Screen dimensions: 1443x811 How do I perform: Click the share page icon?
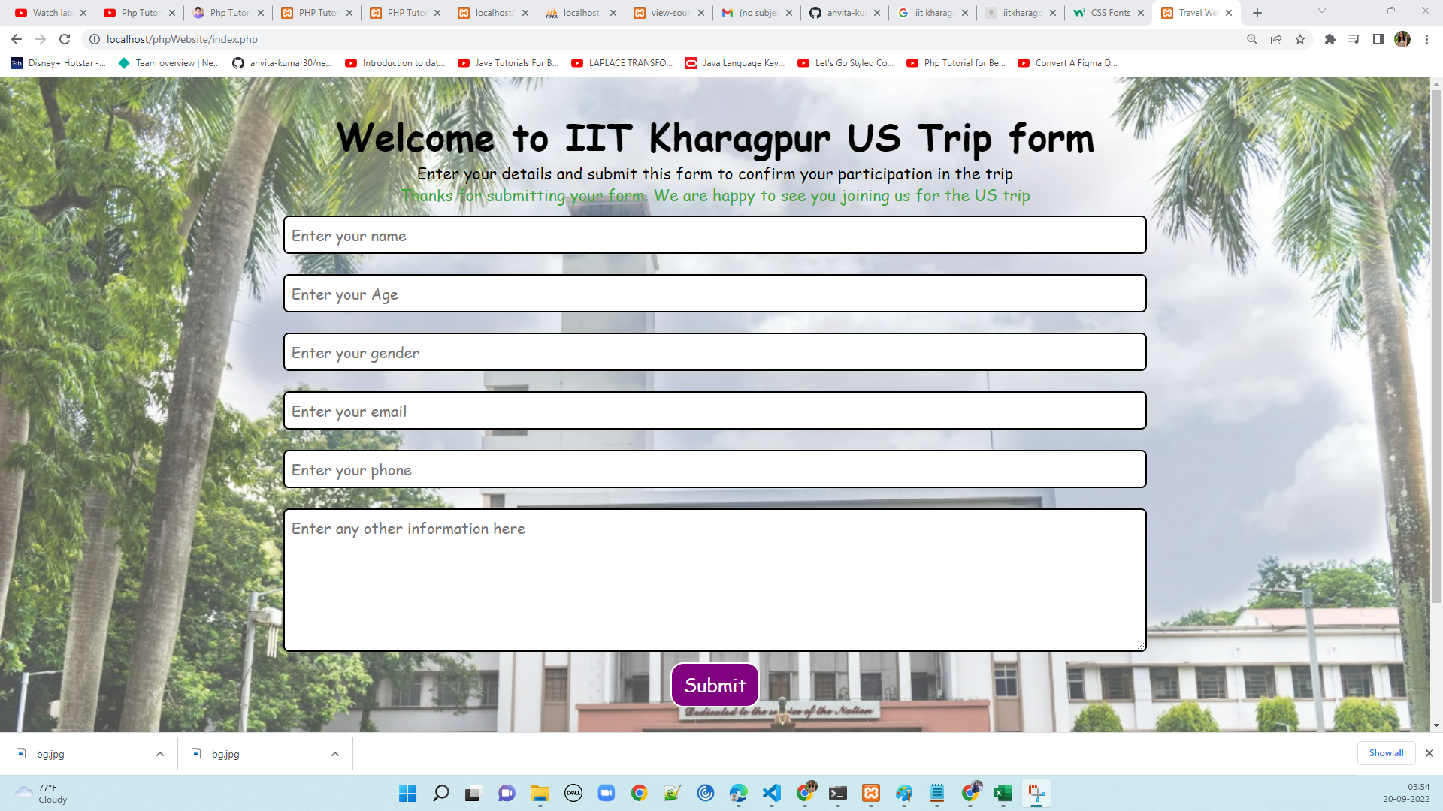pos(1276,39)
